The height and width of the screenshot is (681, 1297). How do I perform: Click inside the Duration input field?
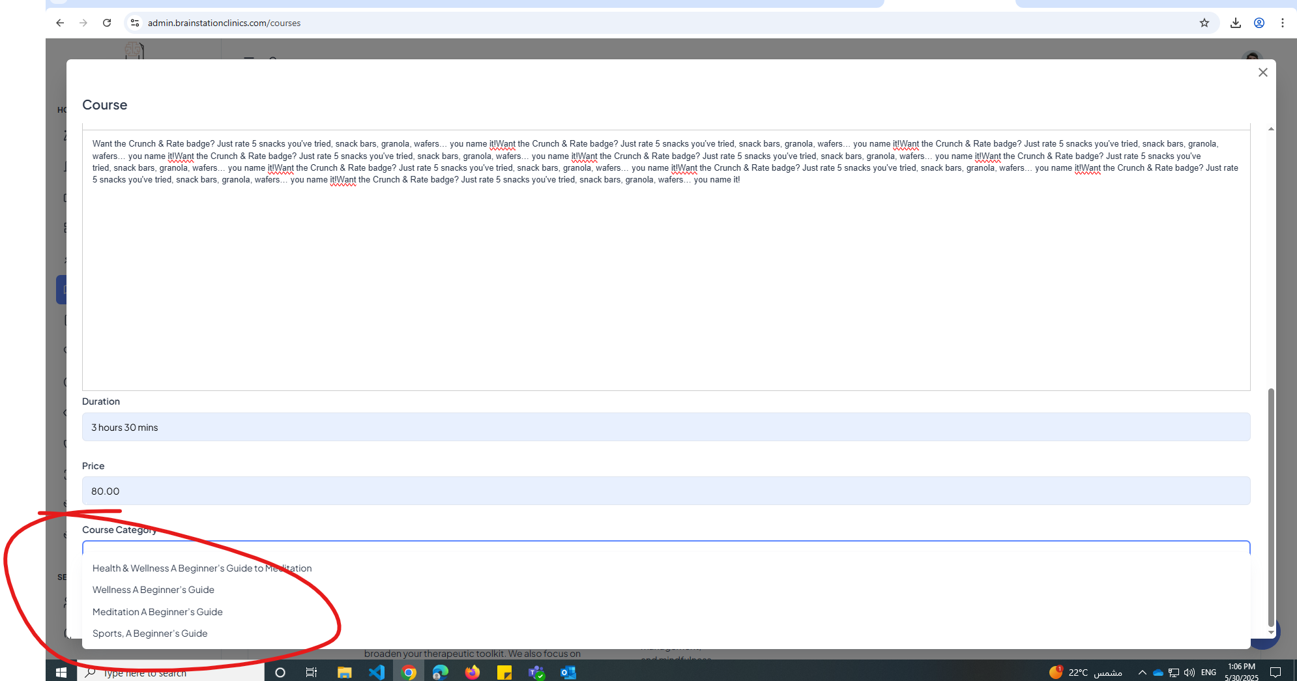pyautogui.click(x=665, y=427)
